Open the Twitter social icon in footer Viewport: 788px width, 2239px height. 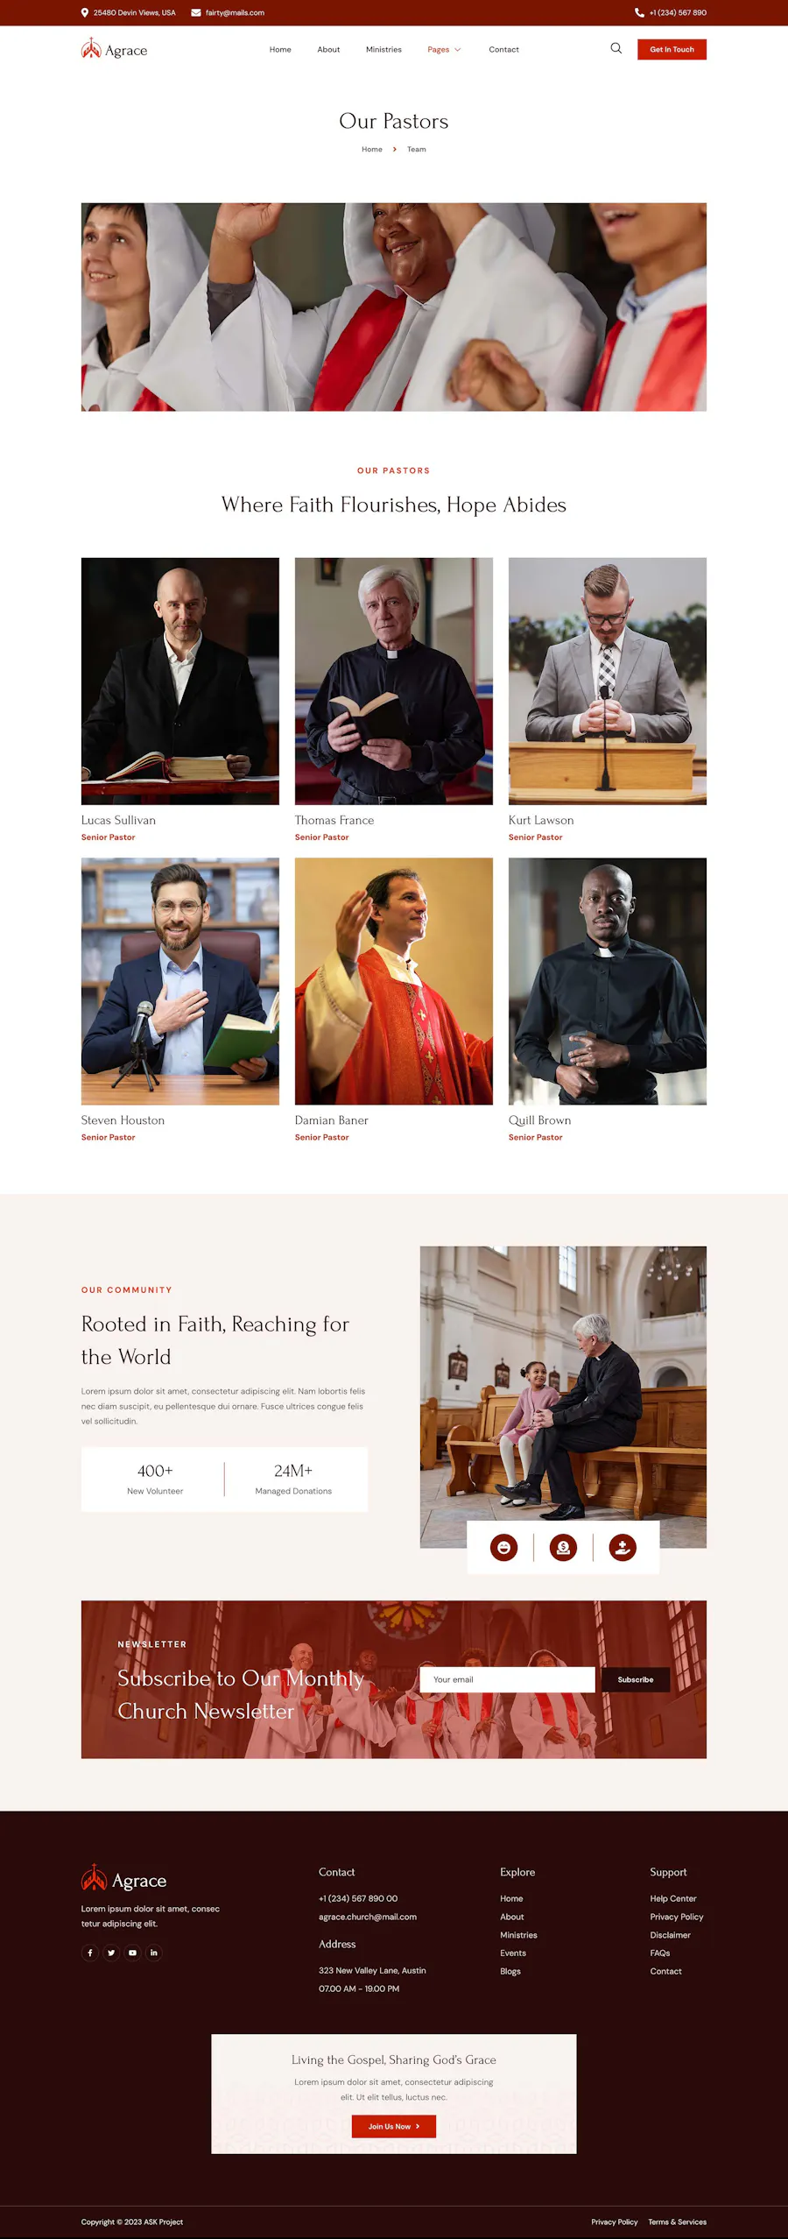[111, 1953]
